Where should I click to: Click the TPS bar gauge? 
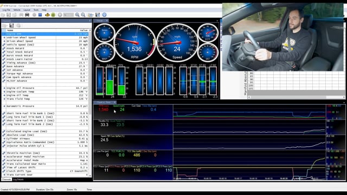point(121,81)
